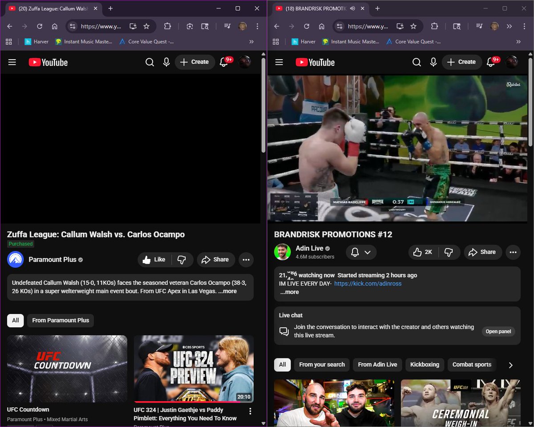Bookmark the page with the star in the left window

coord(146,26)
